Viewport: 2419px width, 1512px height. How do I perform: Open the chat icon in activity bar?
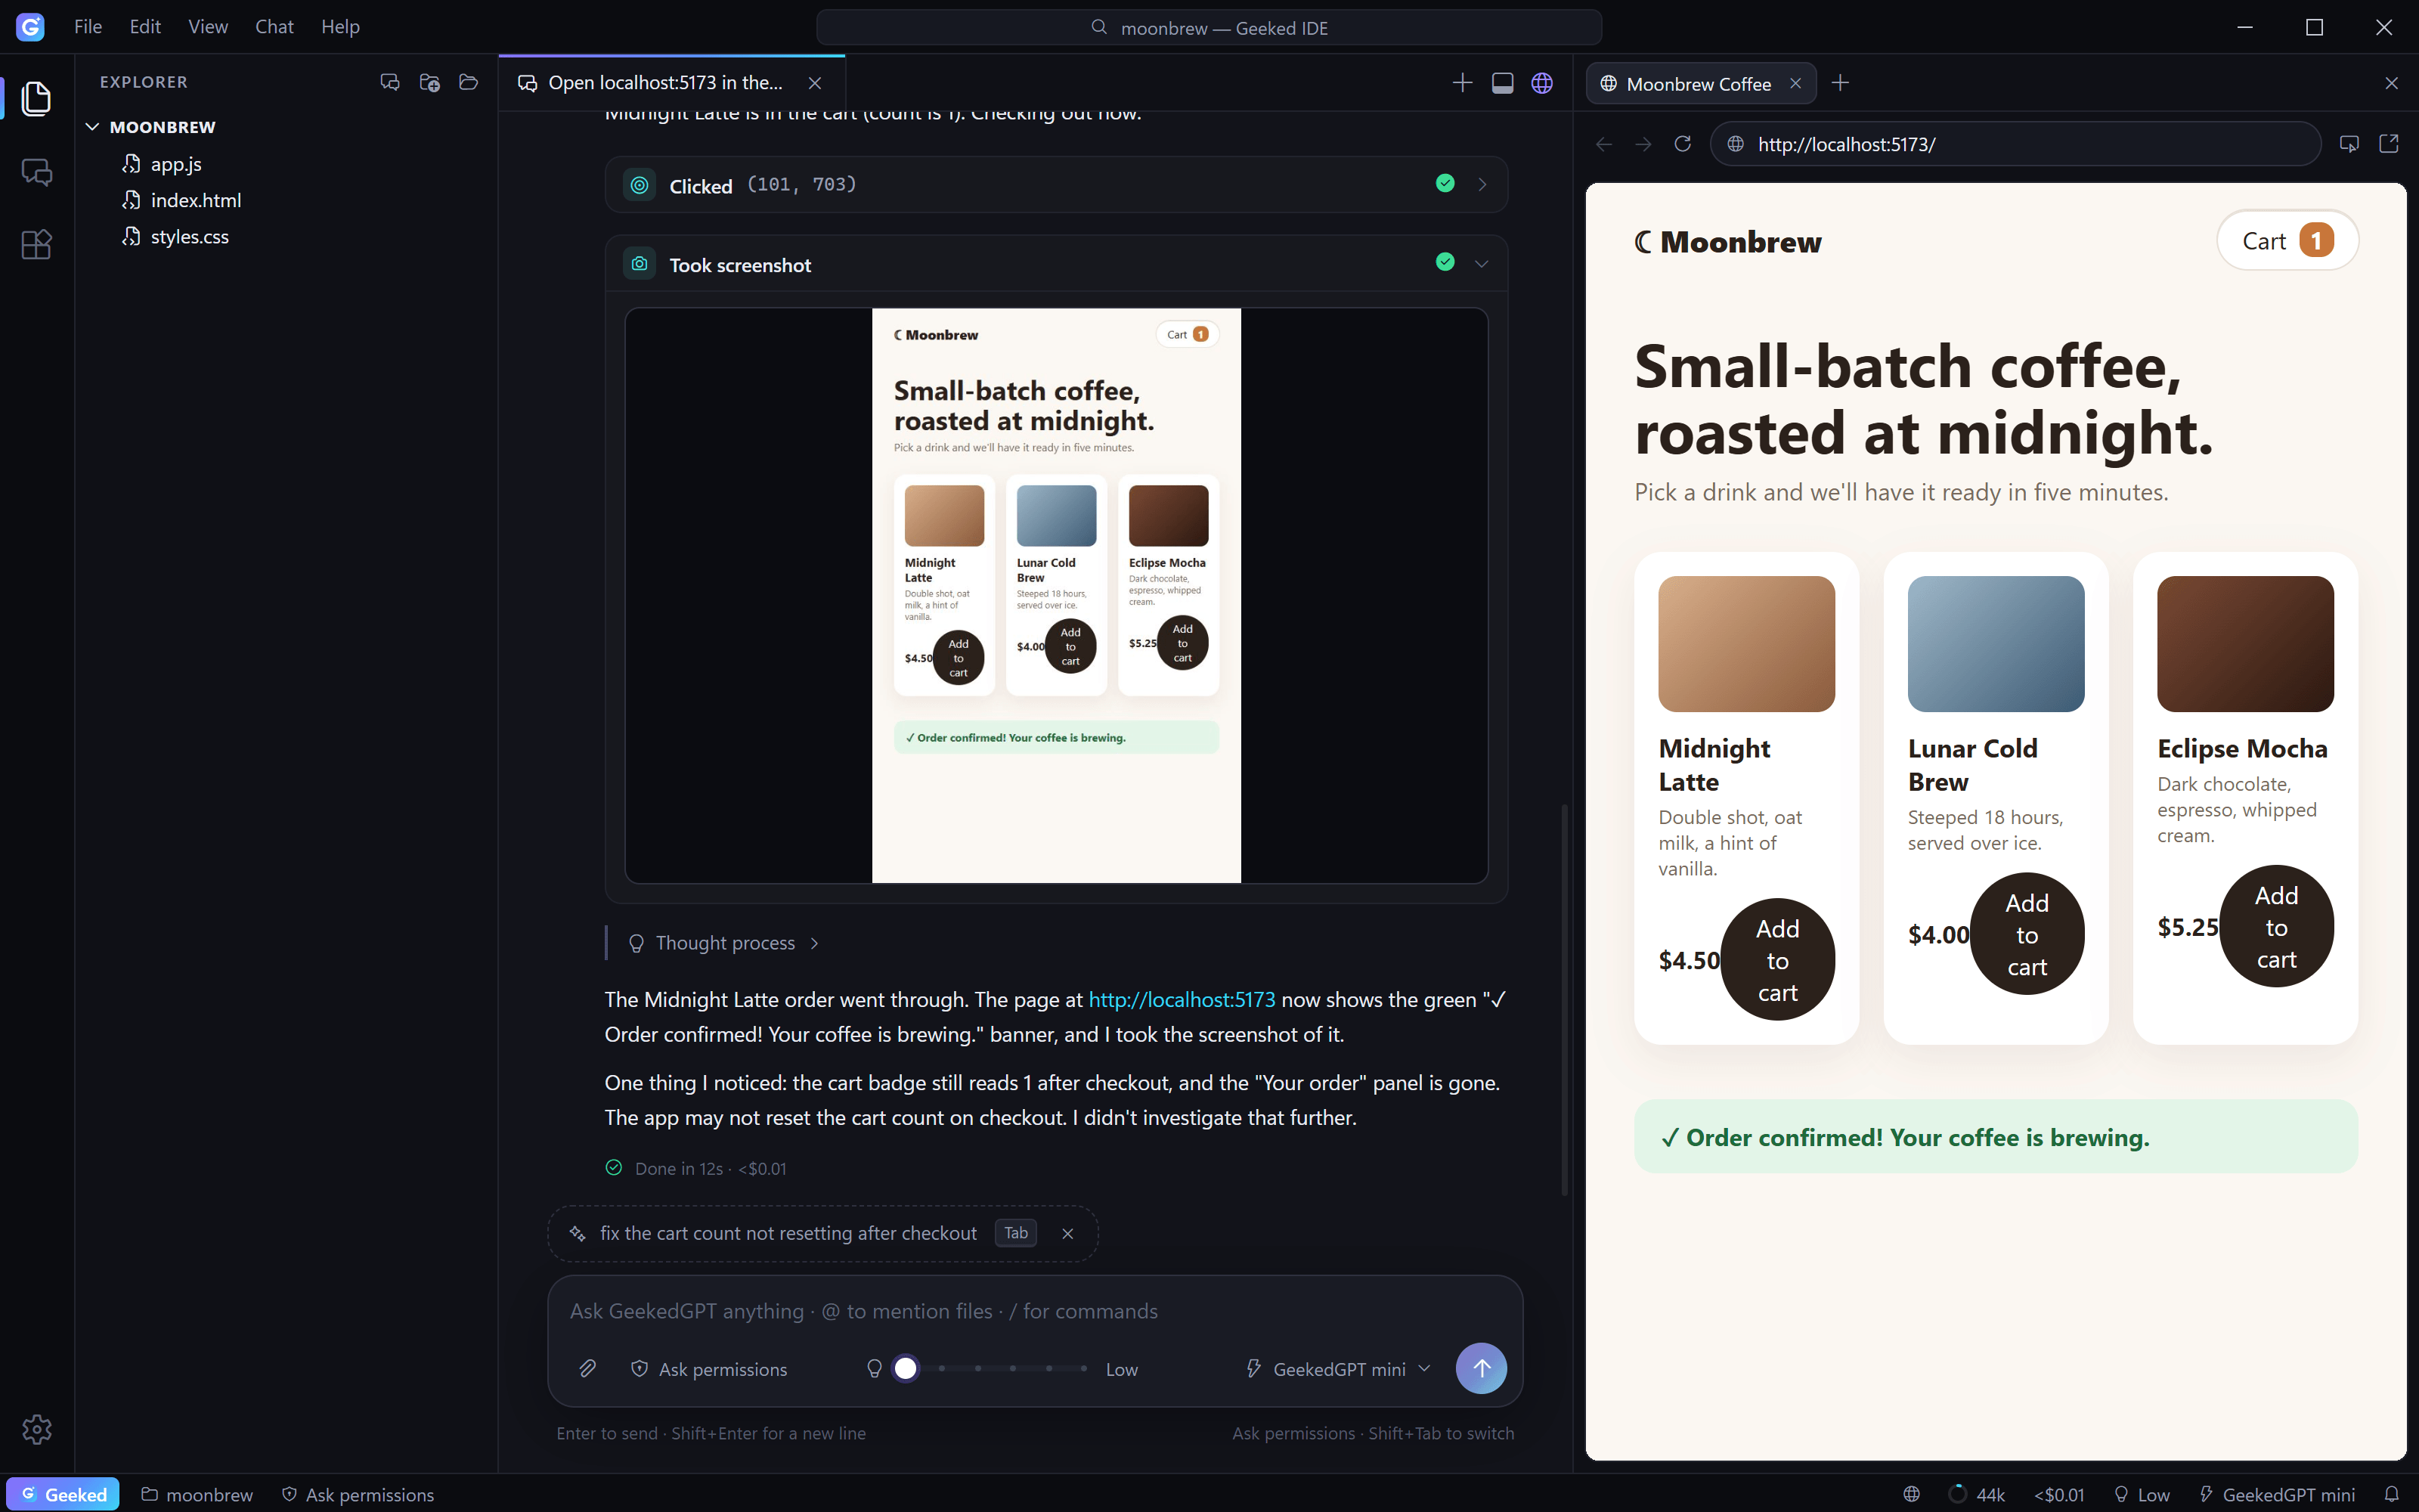pyautogui.click(x=37, y=172)
